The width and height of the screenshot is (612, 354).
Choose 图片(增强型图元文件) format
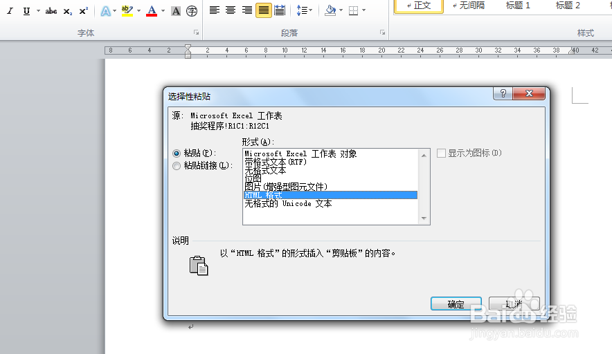[331, 187]
